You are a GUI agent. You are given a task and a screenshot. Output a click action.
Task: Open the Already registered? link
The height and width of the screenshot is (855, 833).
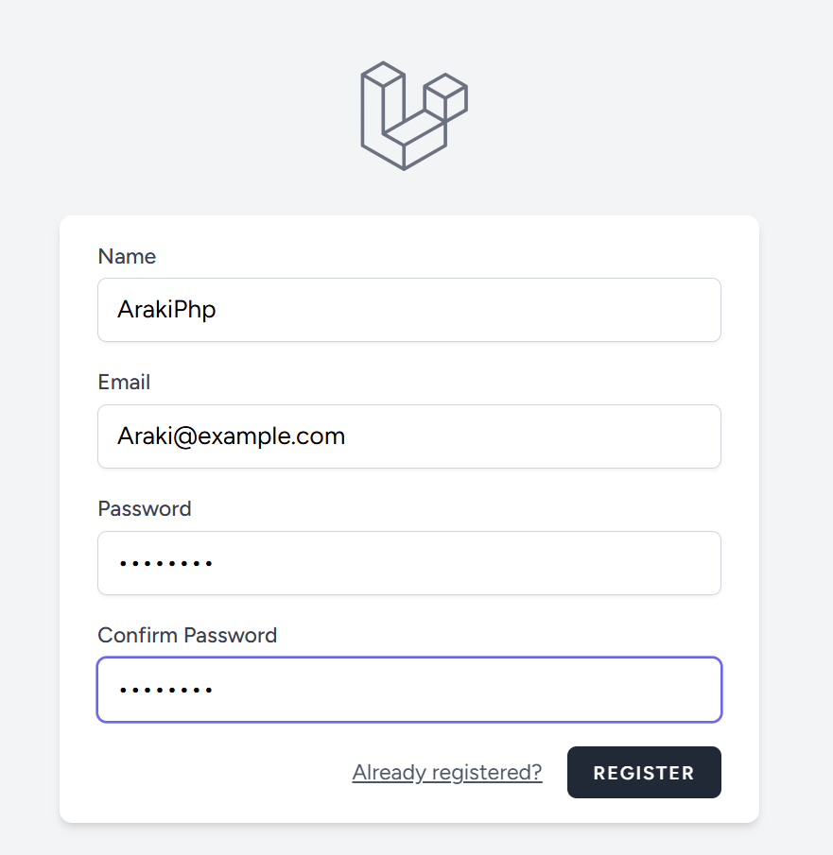[446, 773]
